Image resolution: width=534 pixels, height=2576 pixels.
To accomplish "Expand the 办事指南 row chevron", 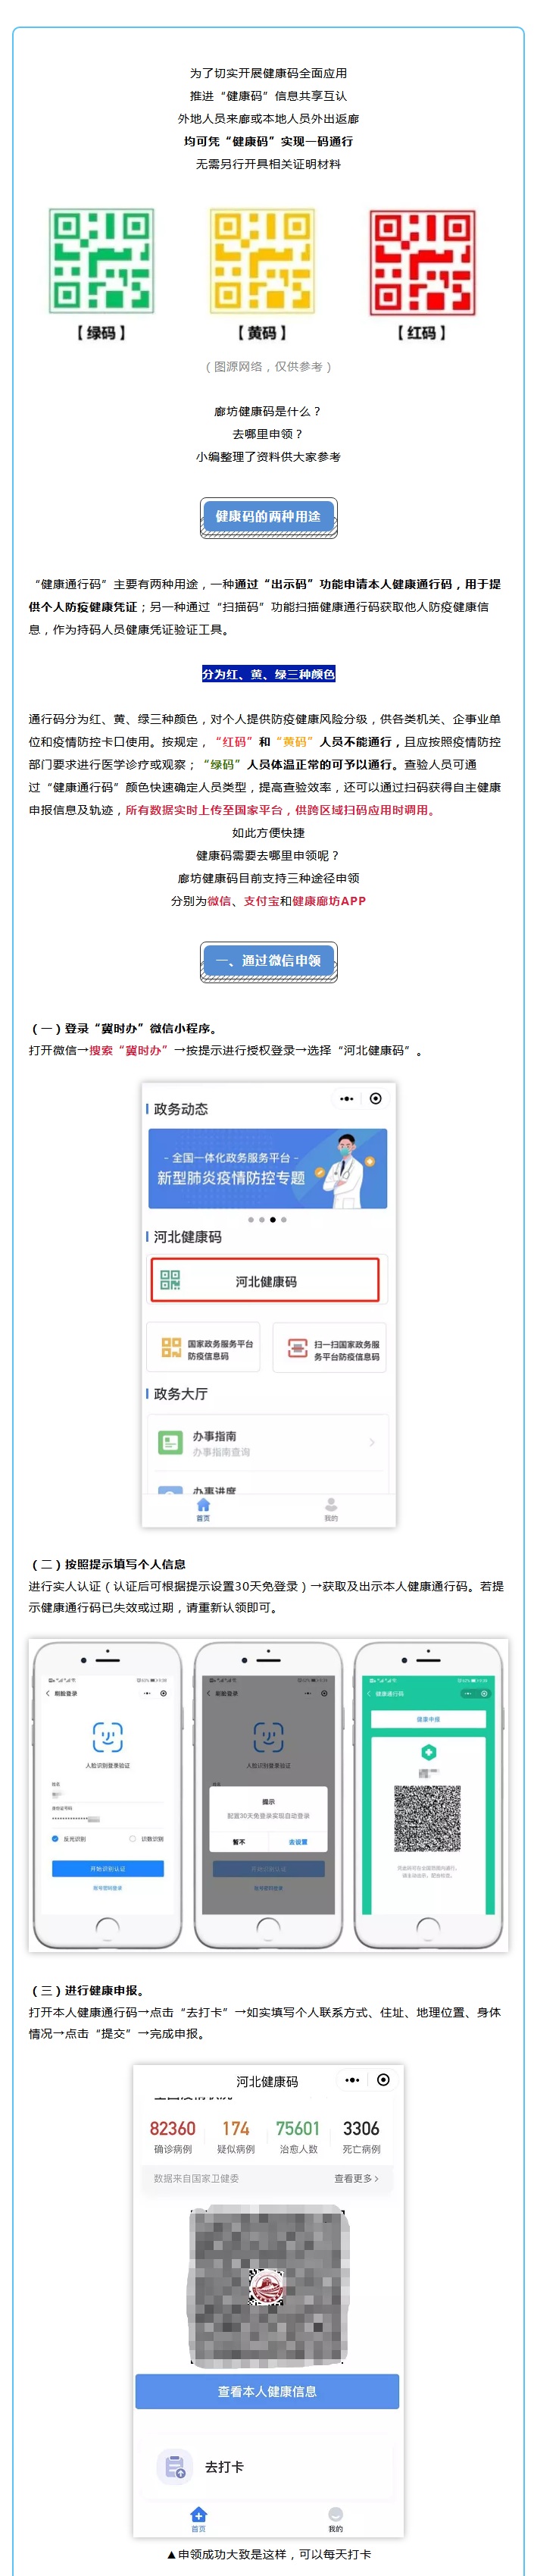I will pos(372,1442).
